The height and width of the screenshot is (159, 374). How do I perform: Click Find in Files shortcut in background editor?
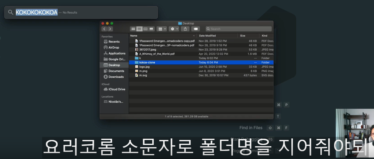point(251,128)
